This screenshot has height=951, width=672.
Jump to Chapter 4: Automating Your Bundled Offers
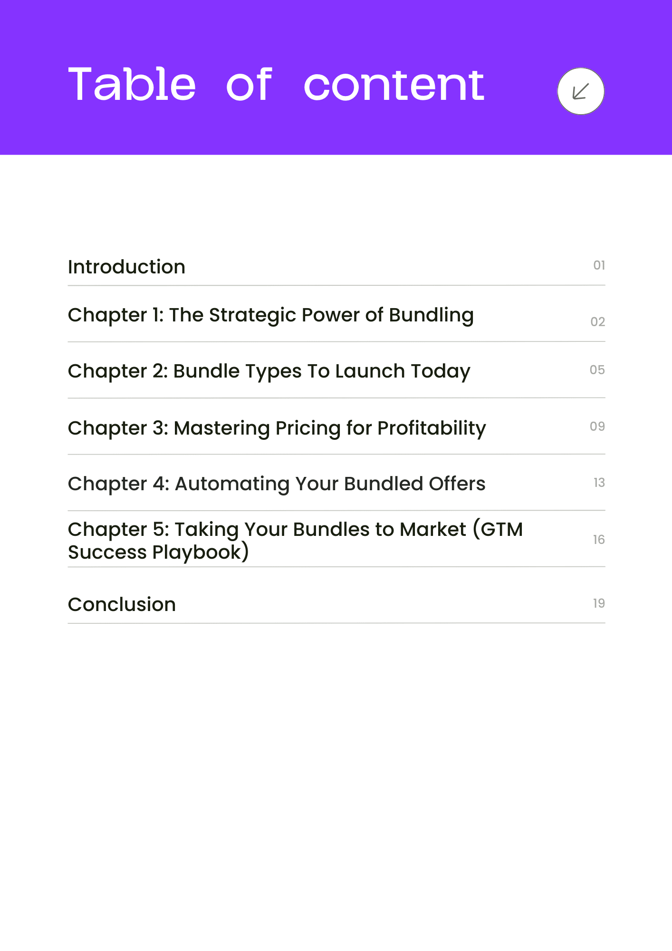pos(277,485)
